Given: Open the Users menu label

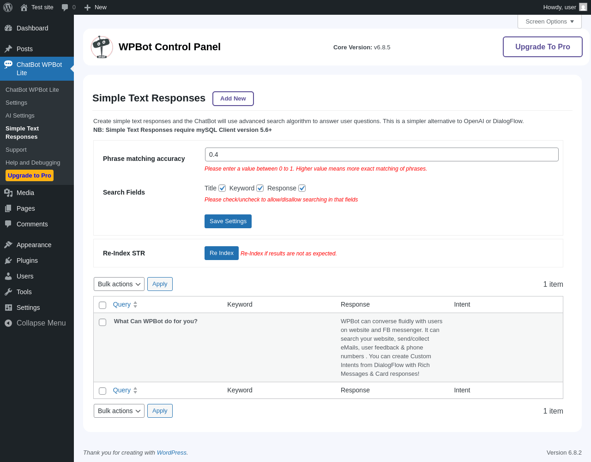Looking at the screenshot, I should tap(25, 276).
